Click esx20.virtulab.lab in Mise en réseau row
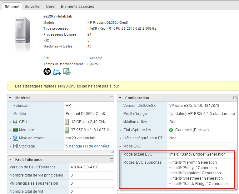Image resolution: width=239 pixels, height=194 pixels. pos(81,138)
